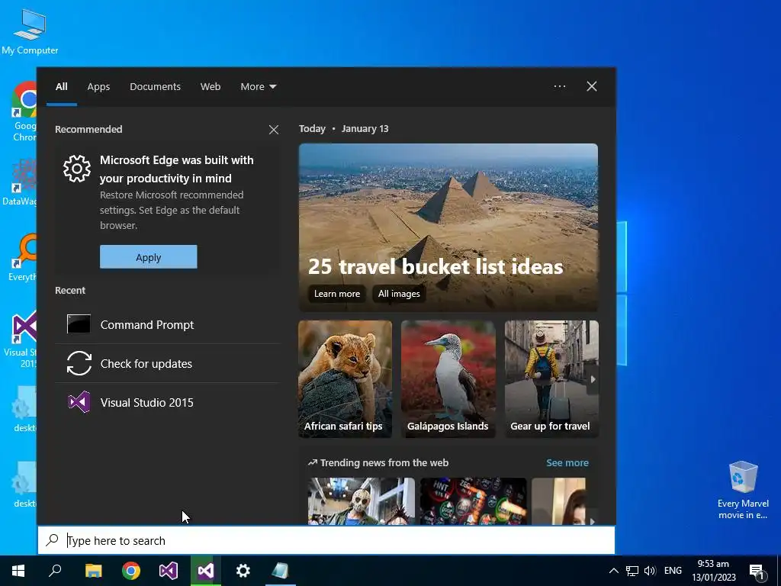The width and height of the screenshot is (781, 586).
Task: Select the Google Chrome desktop shortcut
Action: (x=24, y=111)
